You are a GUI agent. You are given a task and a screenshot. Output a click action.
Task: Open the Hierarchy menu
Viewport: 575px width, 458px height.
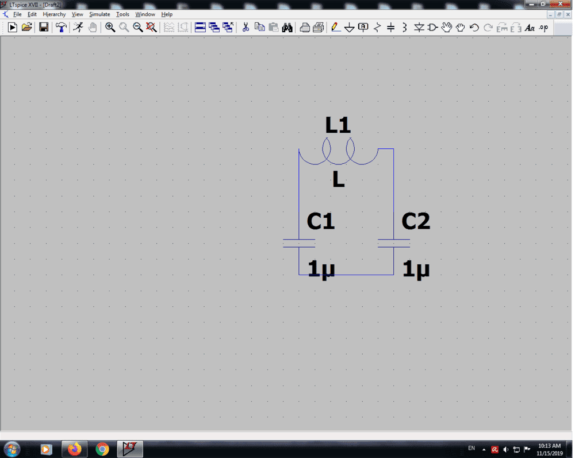54,14
